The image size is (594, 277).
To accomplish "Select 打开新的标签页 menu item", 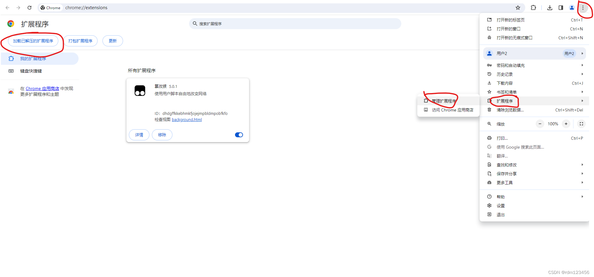I will point(534,20).
